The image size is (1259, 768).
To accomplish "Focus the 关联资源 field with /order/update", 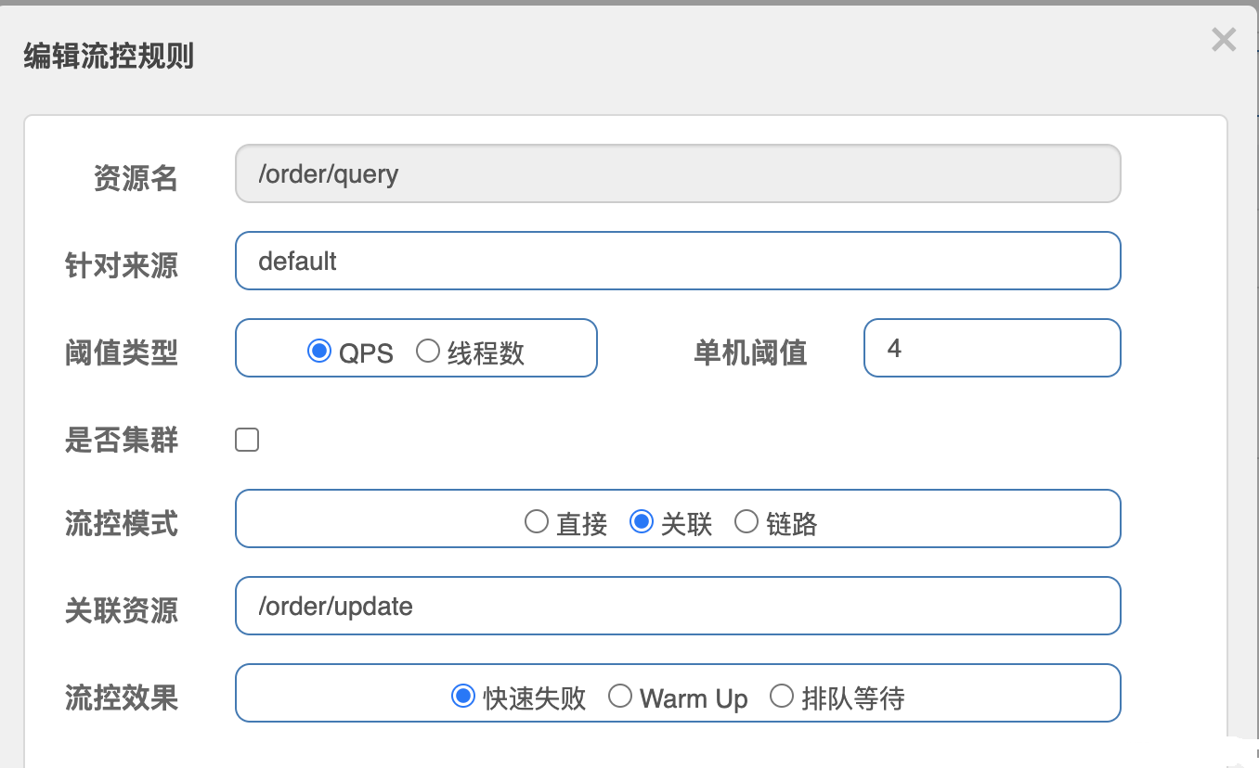I will [678, 607].
